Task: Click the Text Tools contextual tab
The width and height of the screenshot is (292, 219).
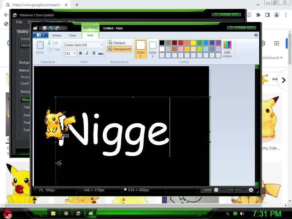Action: (x=90, y=27)
